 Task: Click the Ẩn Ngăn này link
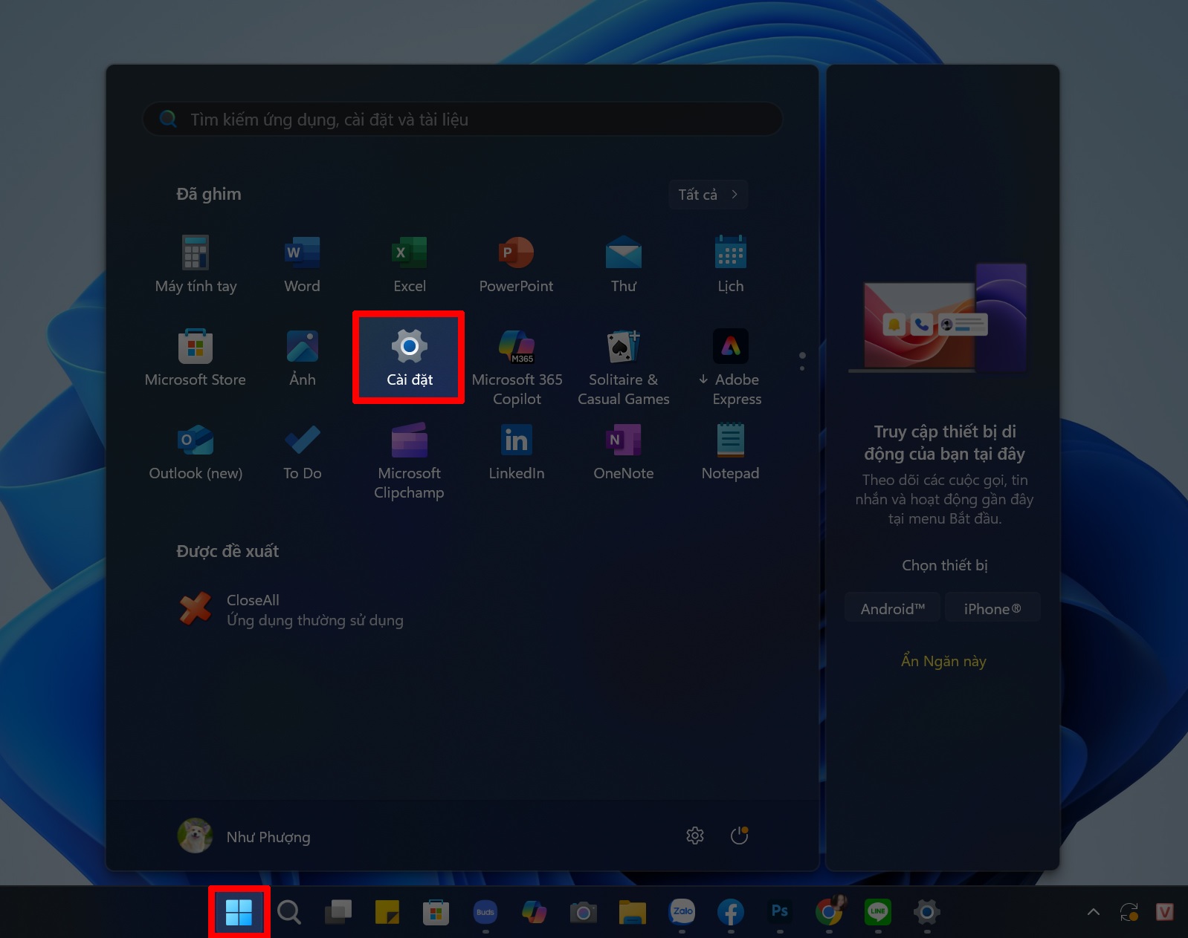(943, 661)
